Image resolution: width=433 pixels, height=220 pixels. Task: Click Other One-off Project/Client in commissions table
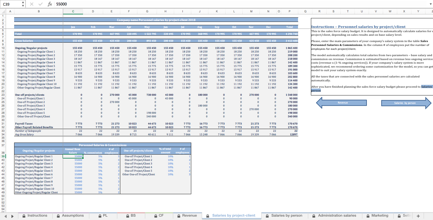(x=139, y=174)
